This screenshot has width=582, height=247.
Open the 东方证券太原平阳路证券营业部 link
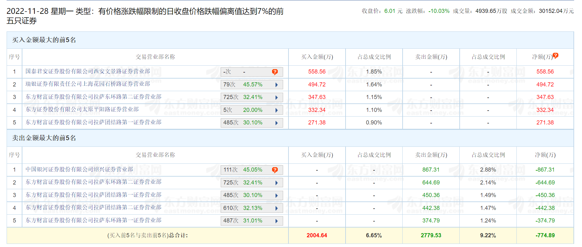tap(82, 109)
